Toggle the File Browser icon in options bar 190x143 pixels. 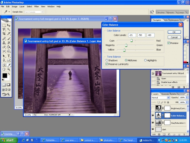152,12
